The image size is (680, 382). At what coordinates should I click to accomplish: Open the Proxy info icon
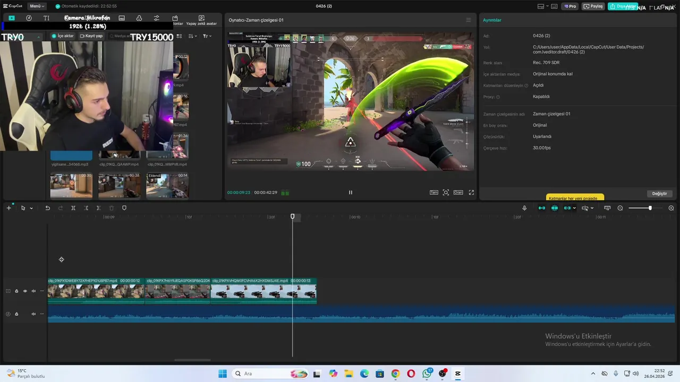(x=498, y=97)
